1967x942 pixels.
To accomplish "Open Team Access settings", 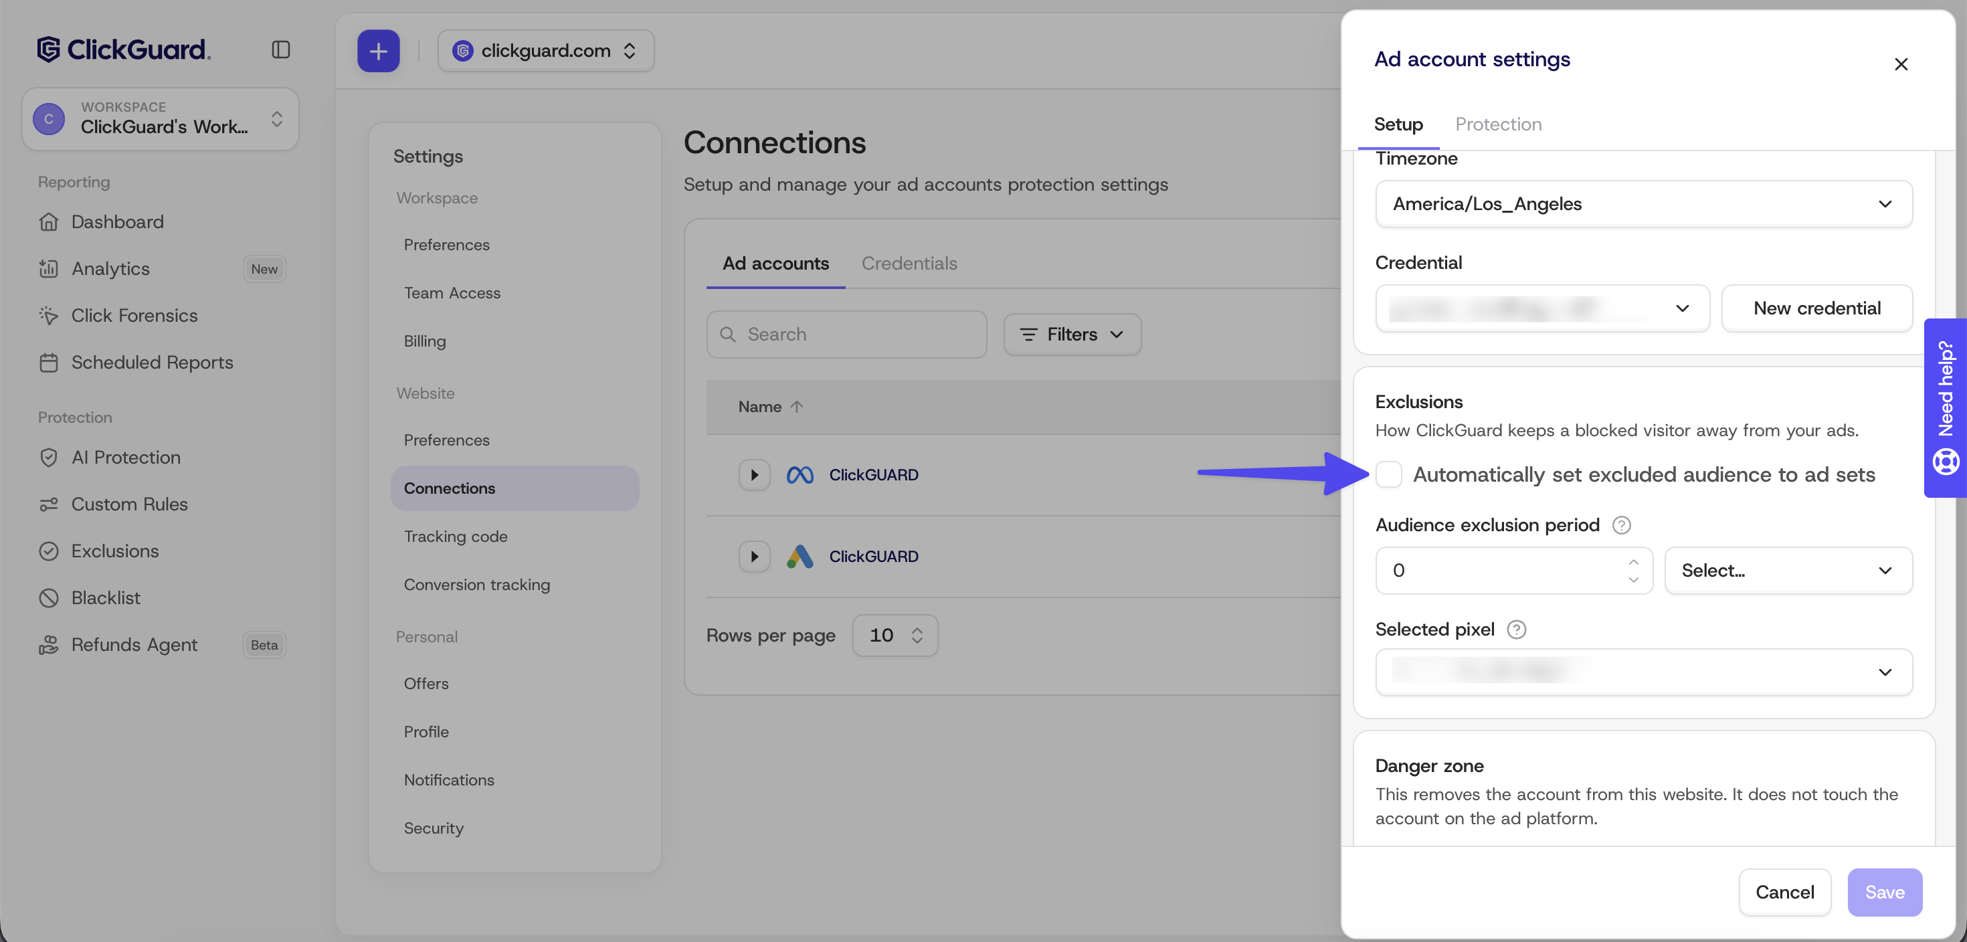I will (x=452, y=293).
